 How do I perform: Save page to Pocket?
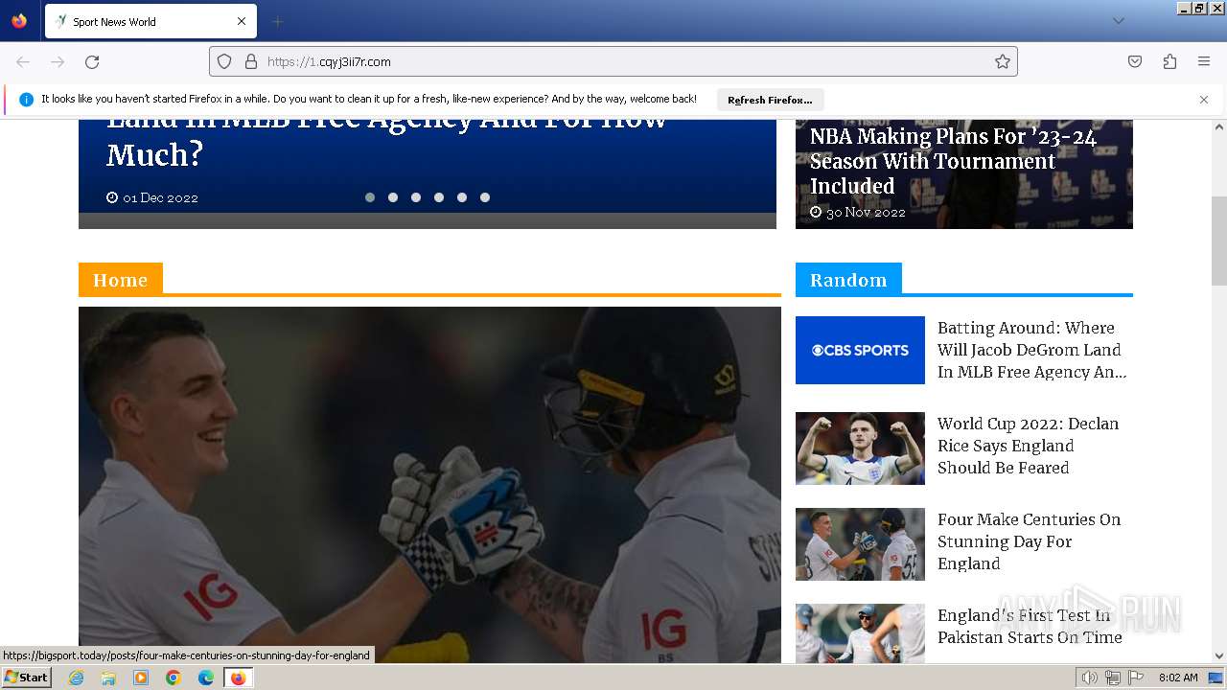pyautogui.click(x=1135, y=61)
